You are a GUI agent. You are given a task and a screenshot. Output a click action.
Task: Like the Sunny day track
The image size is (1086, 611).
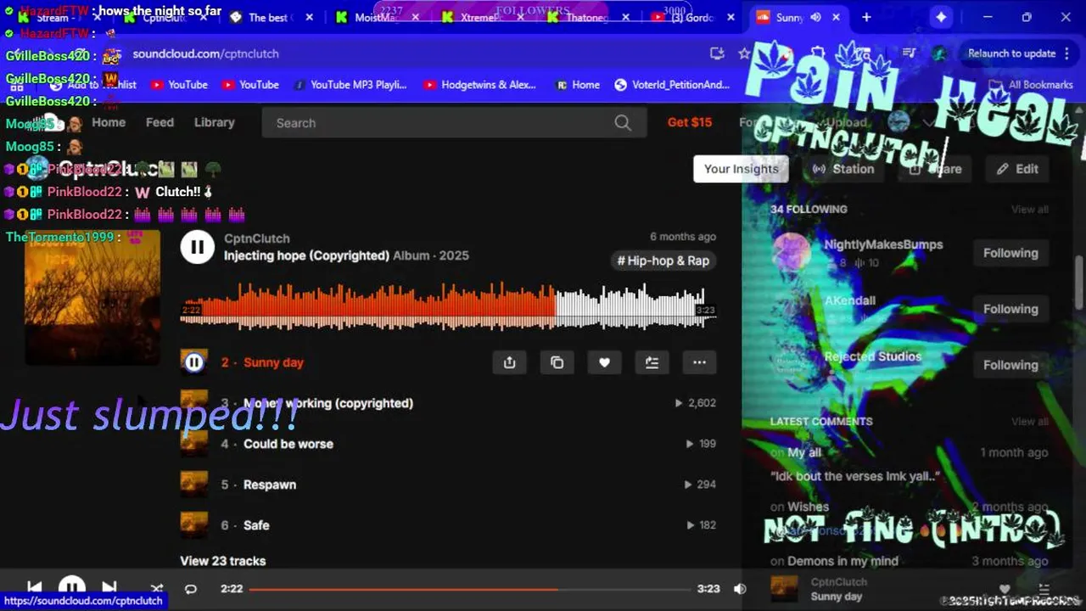point(604,362)
